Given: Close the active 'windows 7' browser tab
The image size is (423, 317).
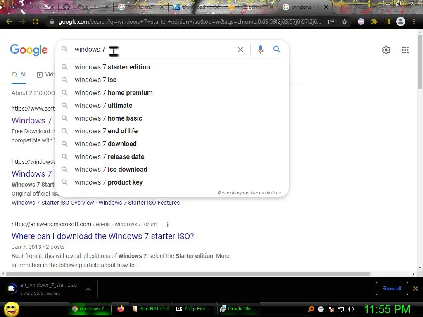Looking at the screenshot, I should pos(326,7).
